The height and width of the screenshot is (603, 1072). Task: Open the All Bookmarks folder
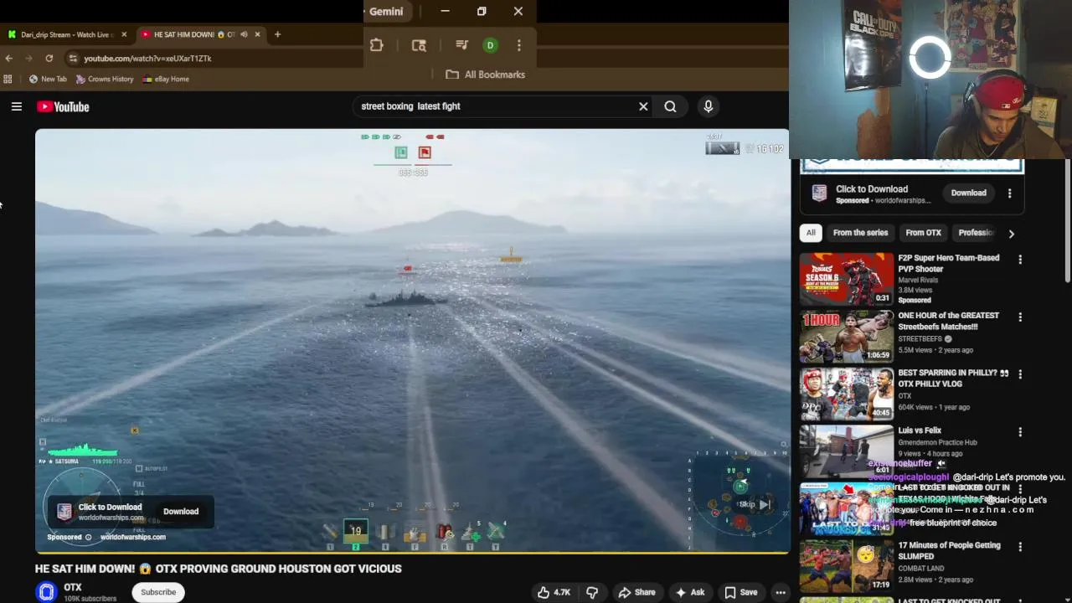tap(486, 75)
